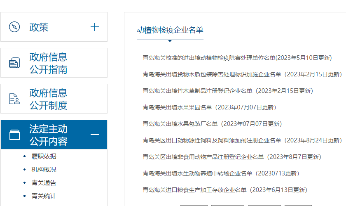Collapse 法定主动公开内容 with the minus icon
Screen dimensions: 346x206
95,135
